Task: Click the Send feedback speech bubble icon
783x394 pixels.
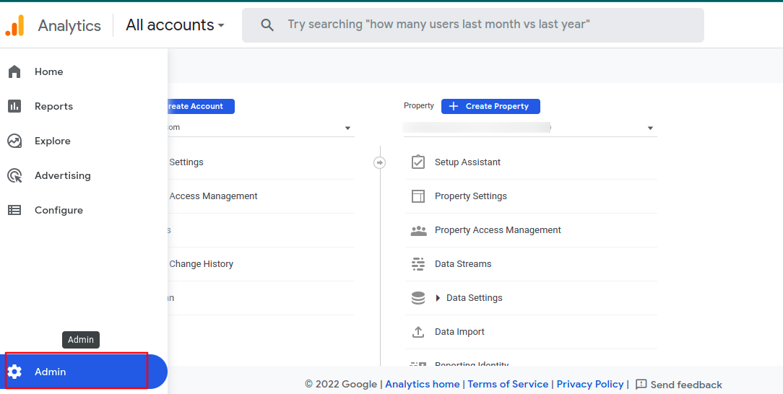Action: 641,385
